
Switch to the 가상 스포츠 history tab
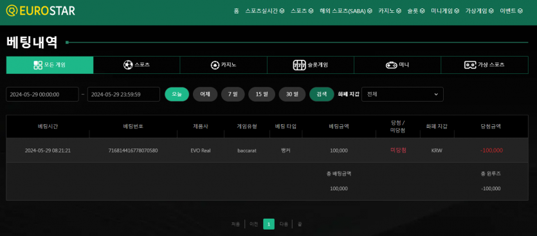coord(484,65)
